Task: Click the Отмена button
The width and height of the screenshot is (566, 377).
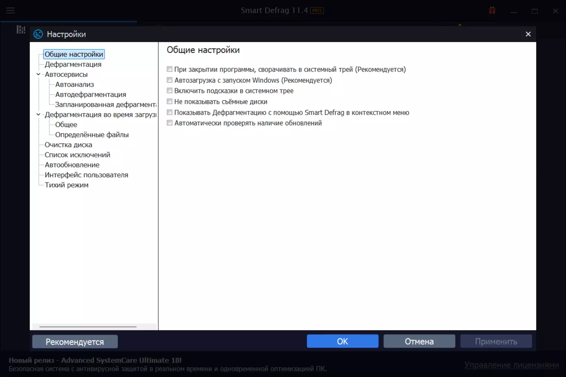Action: [419, 341]
